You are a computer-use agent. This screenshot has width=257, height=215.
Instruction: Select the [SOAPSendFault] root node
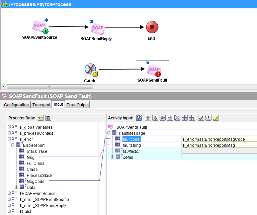[131, 127]
